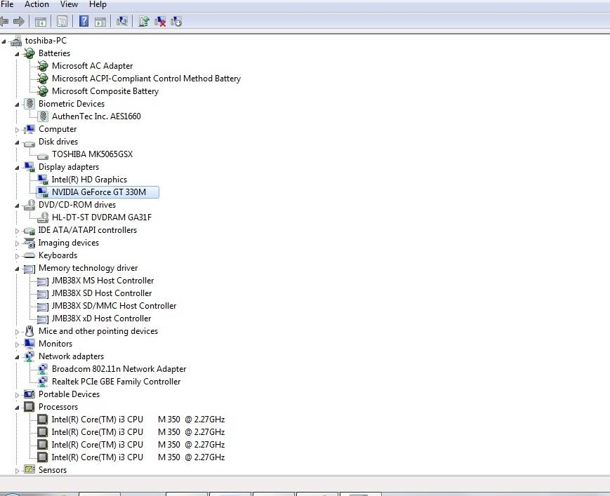Collapse the Biometric Devices category
This screenshot has height=496, width=610.
tap(17, 105)
